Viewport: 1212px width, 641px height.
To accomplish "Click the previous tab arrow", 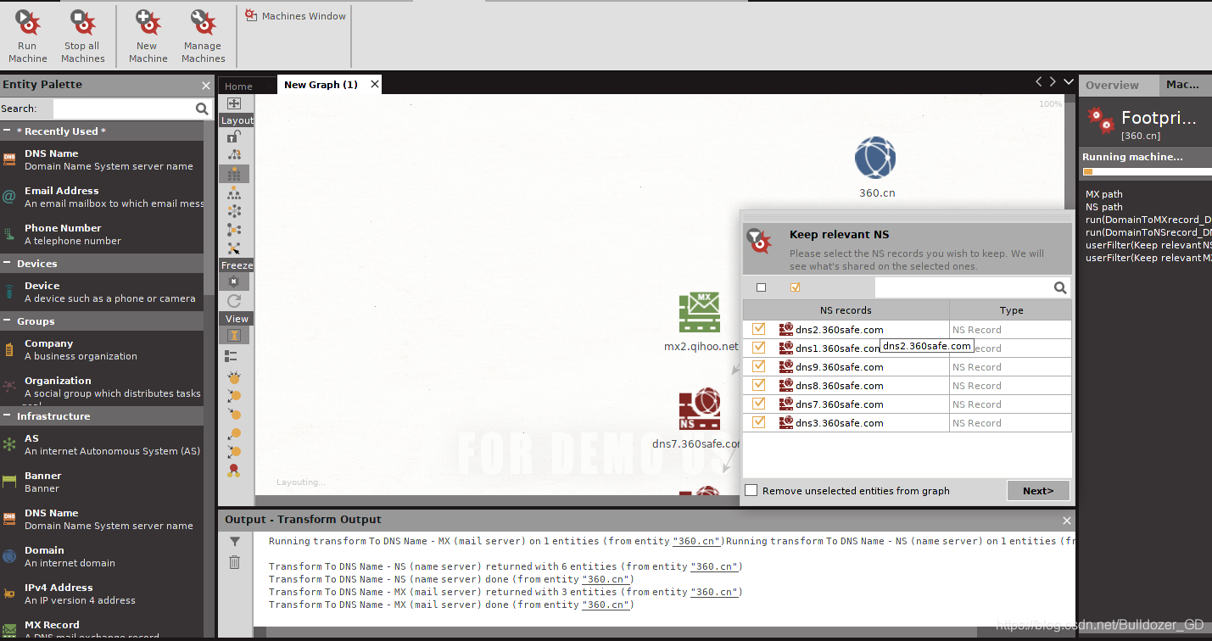I will click(1038, 82).
